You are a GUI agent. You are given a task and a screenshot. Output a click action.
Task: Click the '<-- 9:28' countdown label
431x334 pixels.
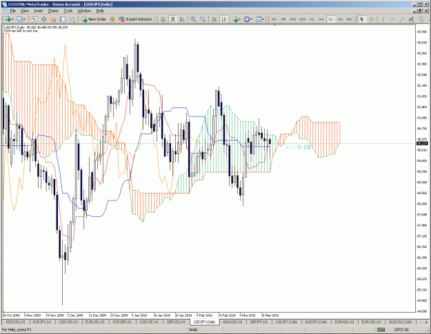click(298, 147)
